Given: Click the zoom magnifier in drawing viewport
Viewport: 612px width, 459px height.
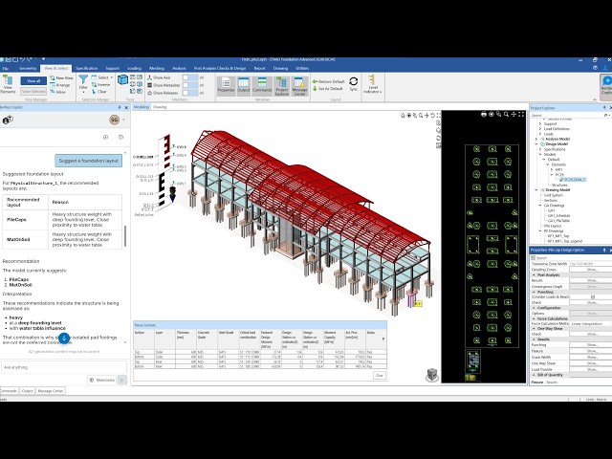Looking at the screenshot, I should click(506, 115).
